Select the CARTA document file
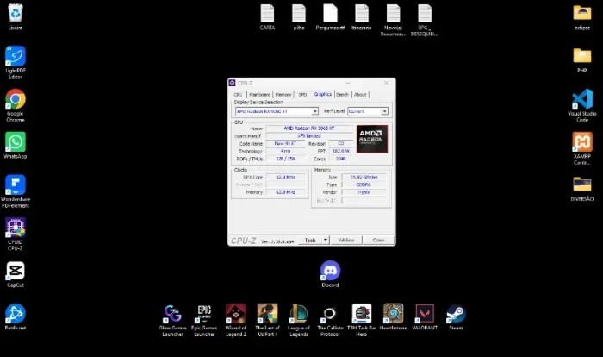 click(267, 17)
